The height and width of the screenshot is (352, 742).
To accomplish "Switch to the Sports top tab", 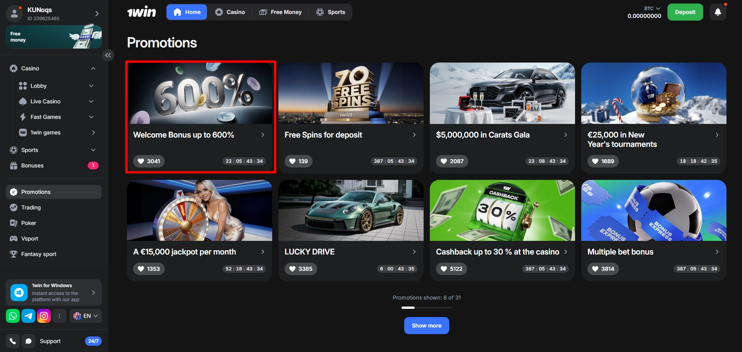I will [x=331, y=12].
